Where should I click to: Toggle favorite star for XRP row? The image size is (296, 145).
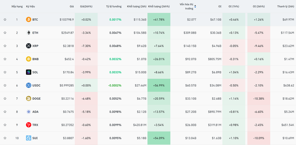click(5, 46)
